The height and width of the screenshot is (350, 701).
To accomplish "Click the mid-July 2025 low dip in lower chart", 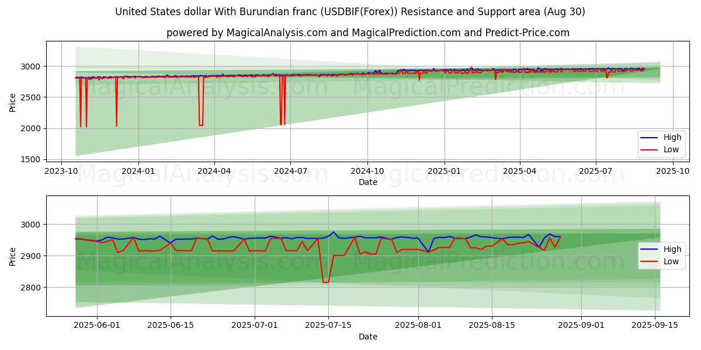I will 326,282.
